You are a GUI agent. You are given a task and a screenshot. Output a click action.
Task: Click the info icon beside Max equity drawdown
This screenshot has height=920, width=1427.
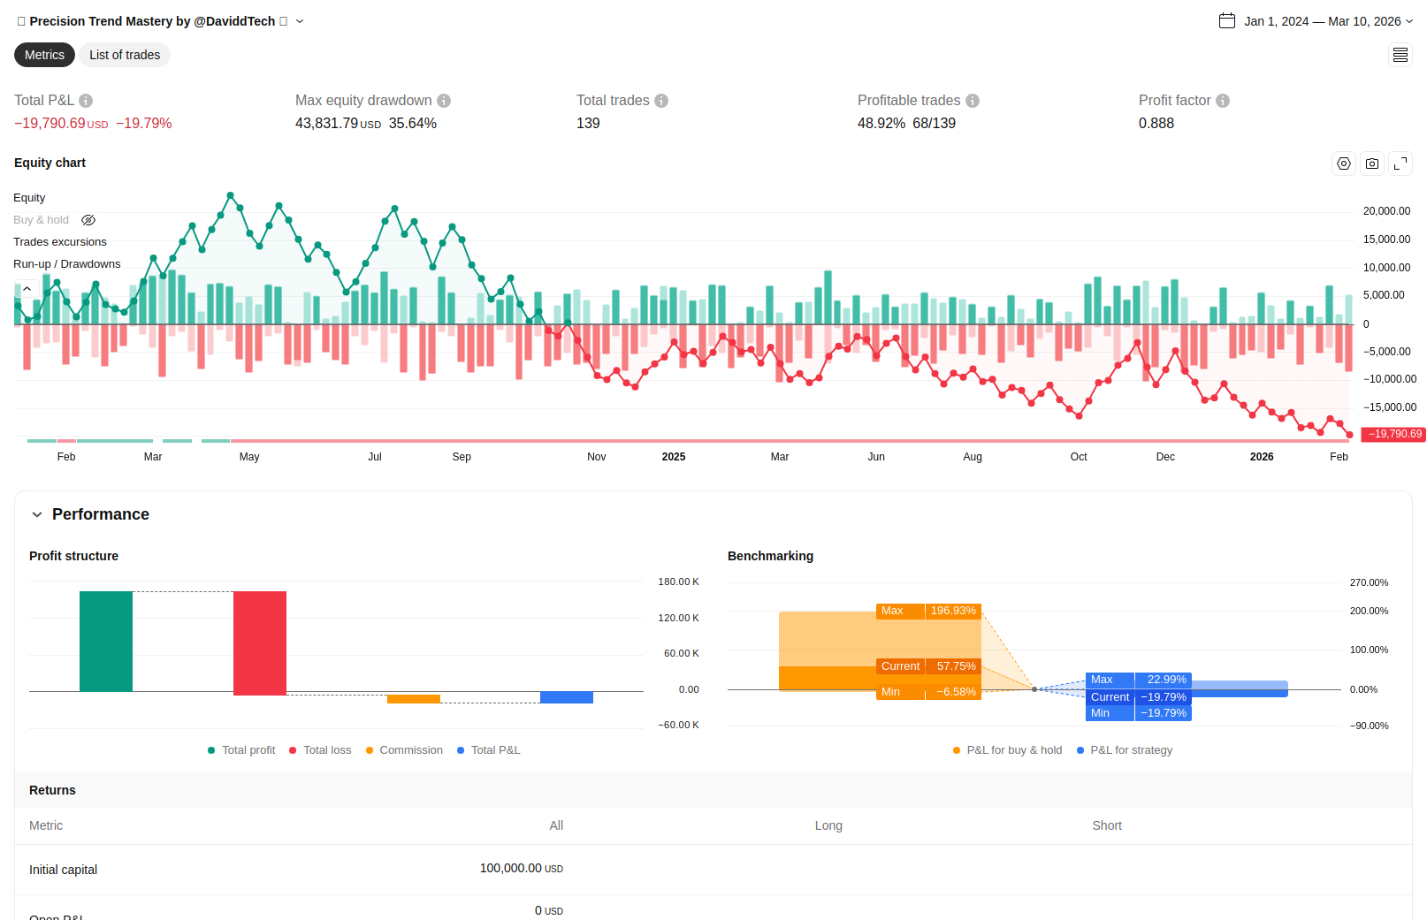point(444,101)
